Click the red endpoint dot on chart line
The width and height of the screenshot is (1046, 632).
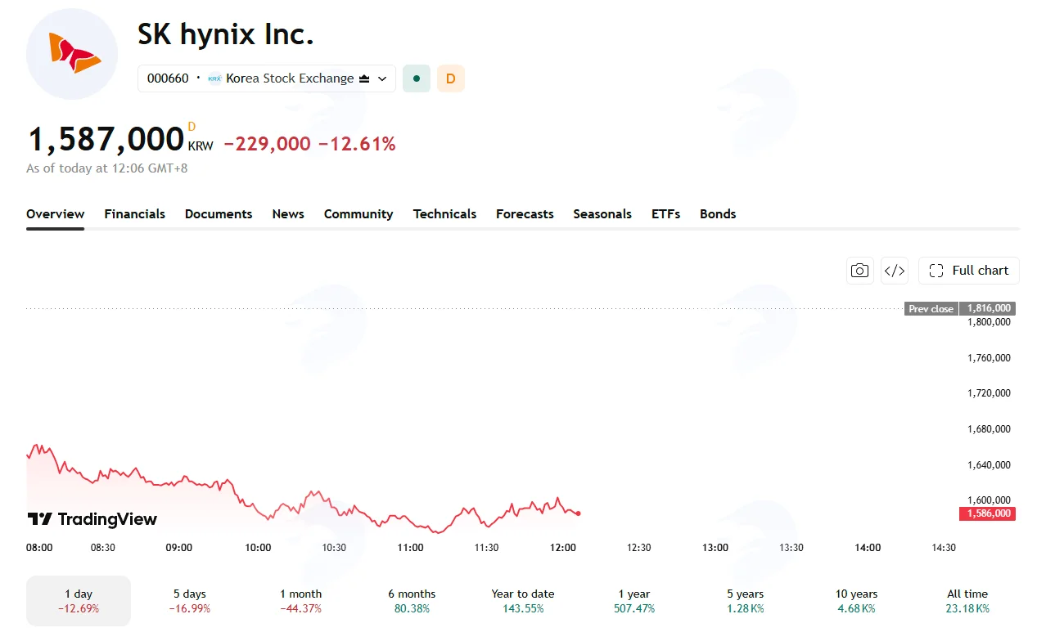pyautogui.click(x=579, y=513)
